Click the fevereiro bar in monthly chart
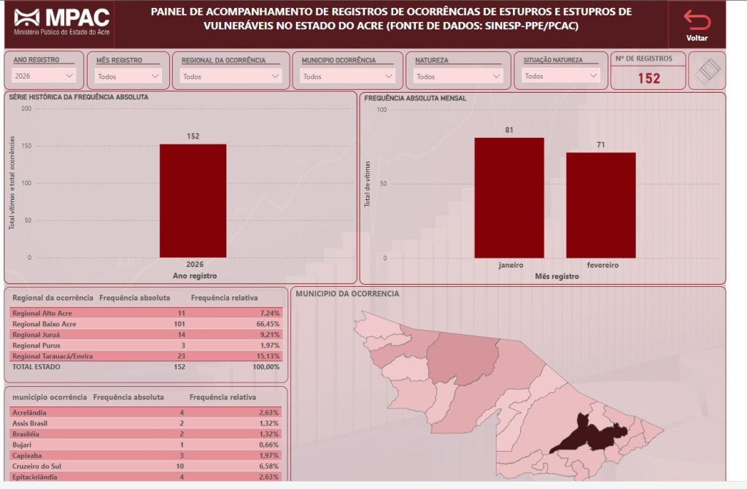 point(600,205)
